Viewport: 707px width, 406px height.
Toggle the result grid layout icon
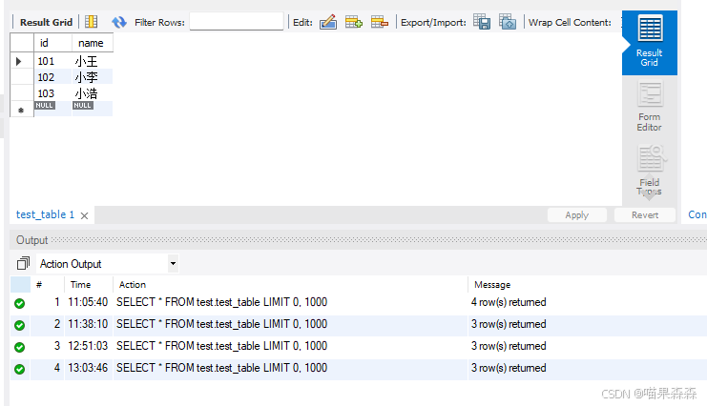click(x=92, y=22)
